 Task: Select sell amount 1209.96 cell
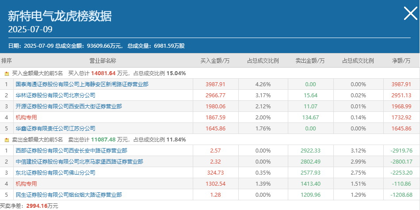(310, 195)
